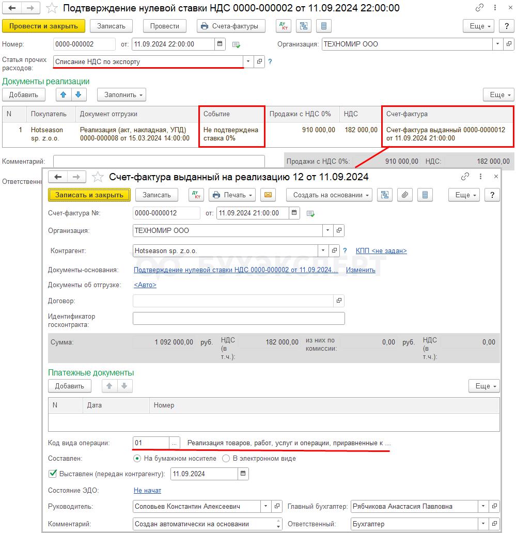Move sales document row down
Image resolution: width=516 pixels, height=533 pixels.
point(79,95)
